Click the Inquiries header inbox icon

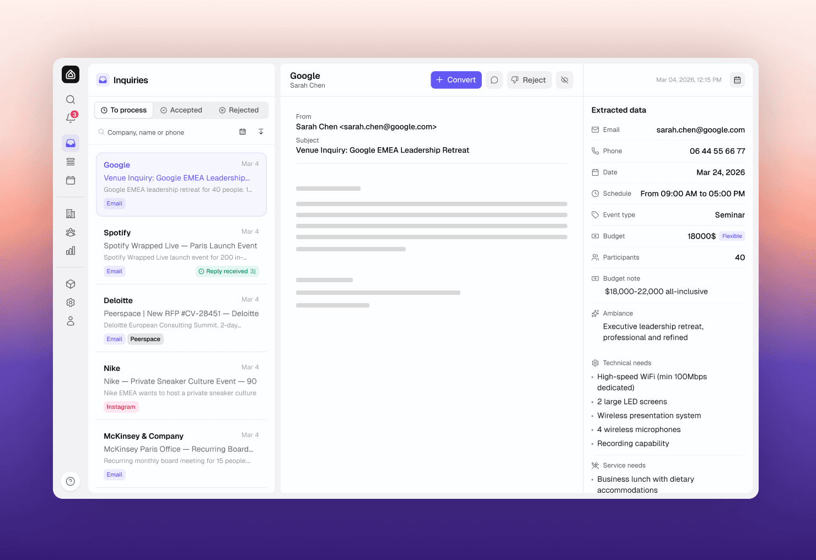coord(103,80)
